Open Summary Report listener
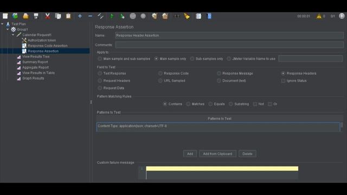The image size is (347, 195). click(35, 62)
